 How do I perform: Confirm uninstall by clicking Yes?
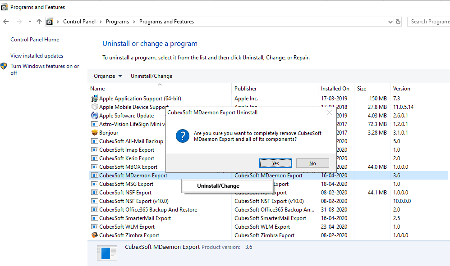tap(276, 163)
